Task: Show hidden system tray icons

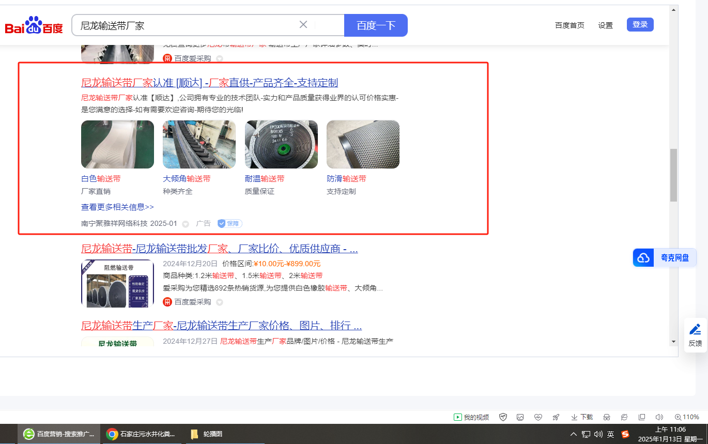Action: 574,434
